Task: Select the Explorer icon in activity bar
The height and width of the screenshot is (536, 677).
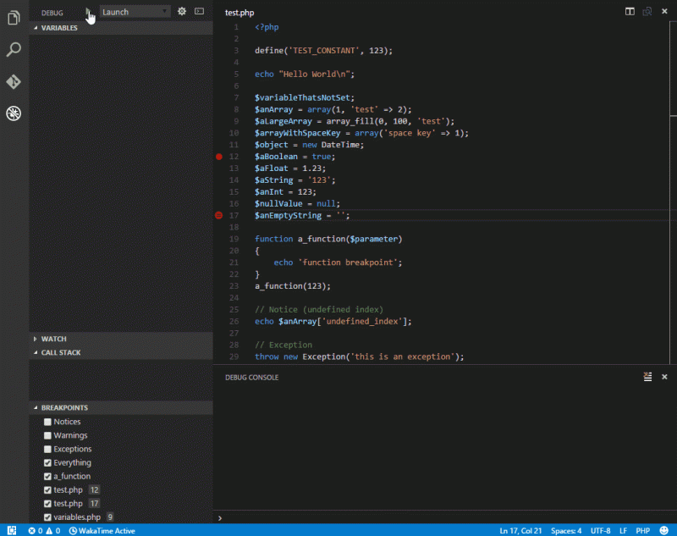Action: click(x=13, y=17)
